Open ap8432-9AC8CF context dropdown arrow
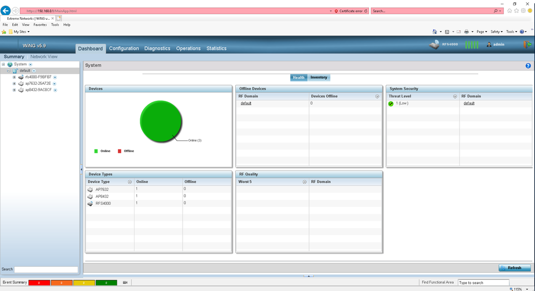The width and height of the screenshot is (535, 291). pyautogui.click(x=55, y=90)
